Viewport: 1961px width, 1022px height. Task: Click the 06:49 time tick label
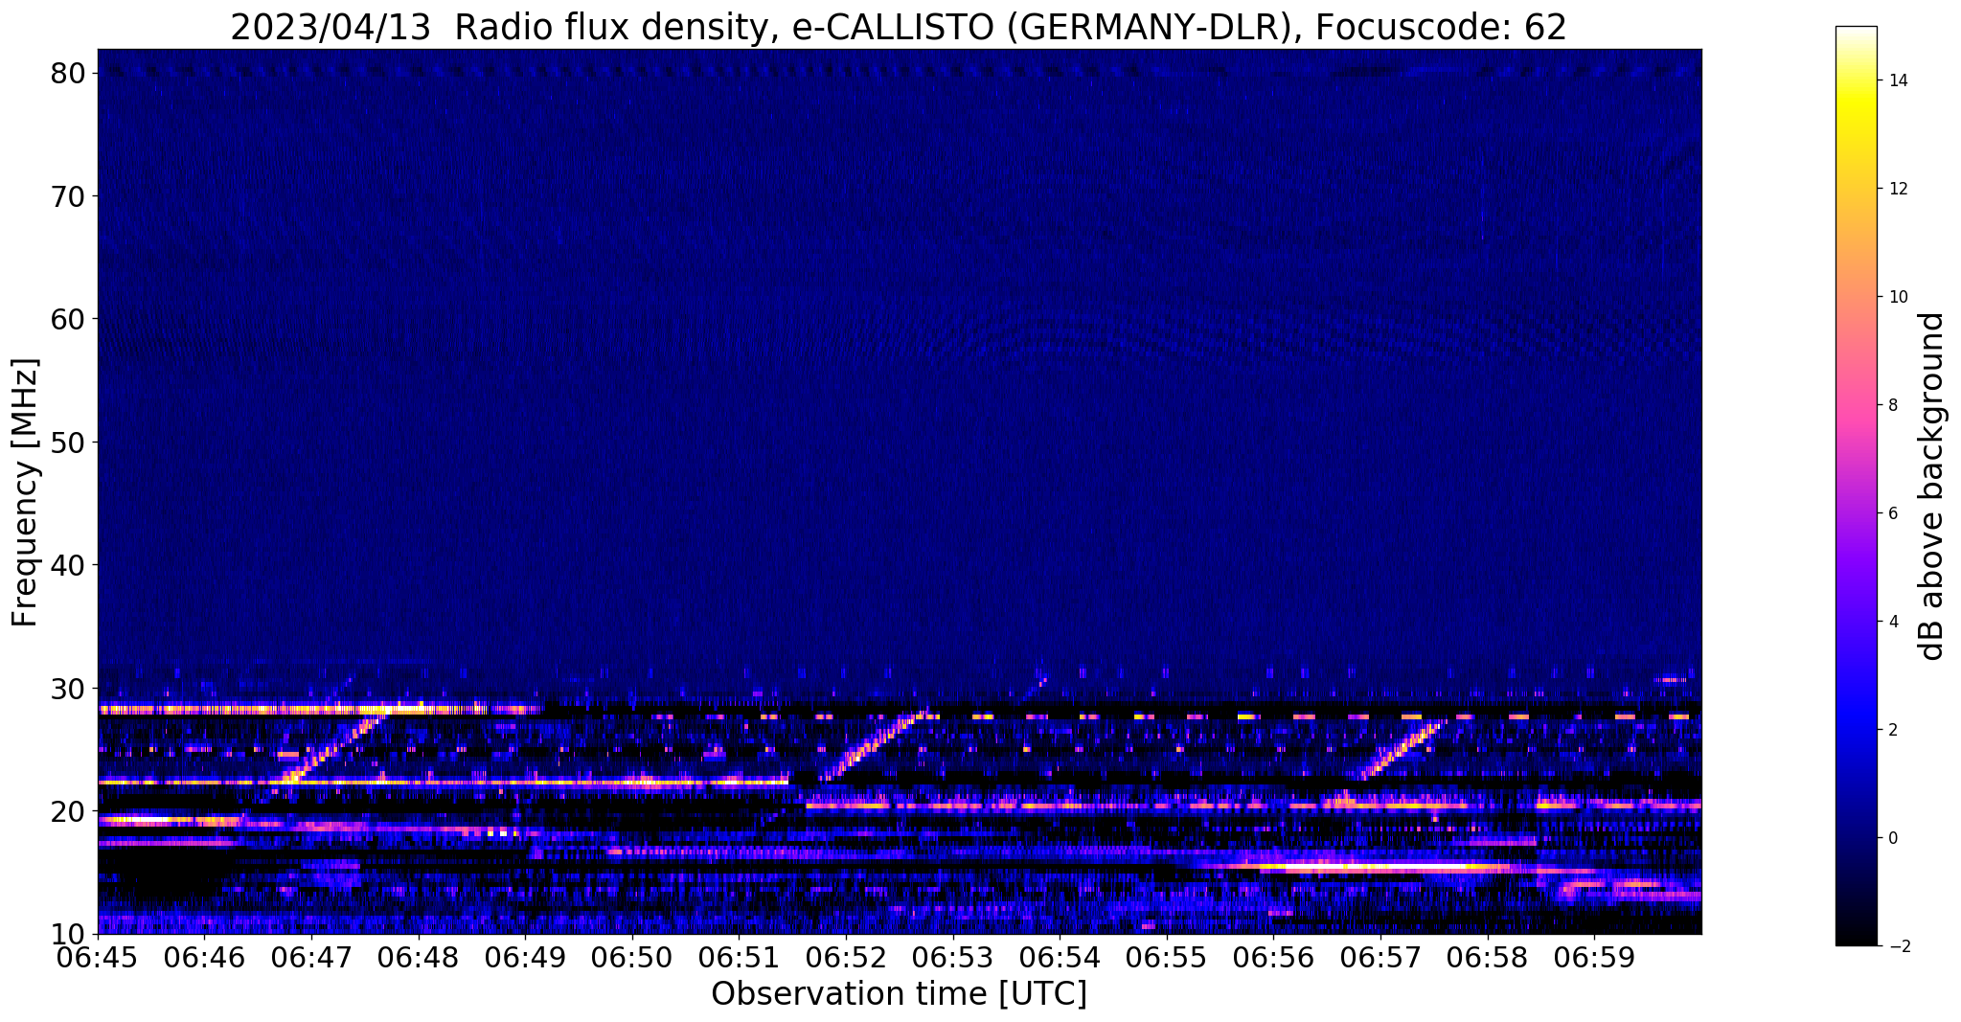(525, 957)
